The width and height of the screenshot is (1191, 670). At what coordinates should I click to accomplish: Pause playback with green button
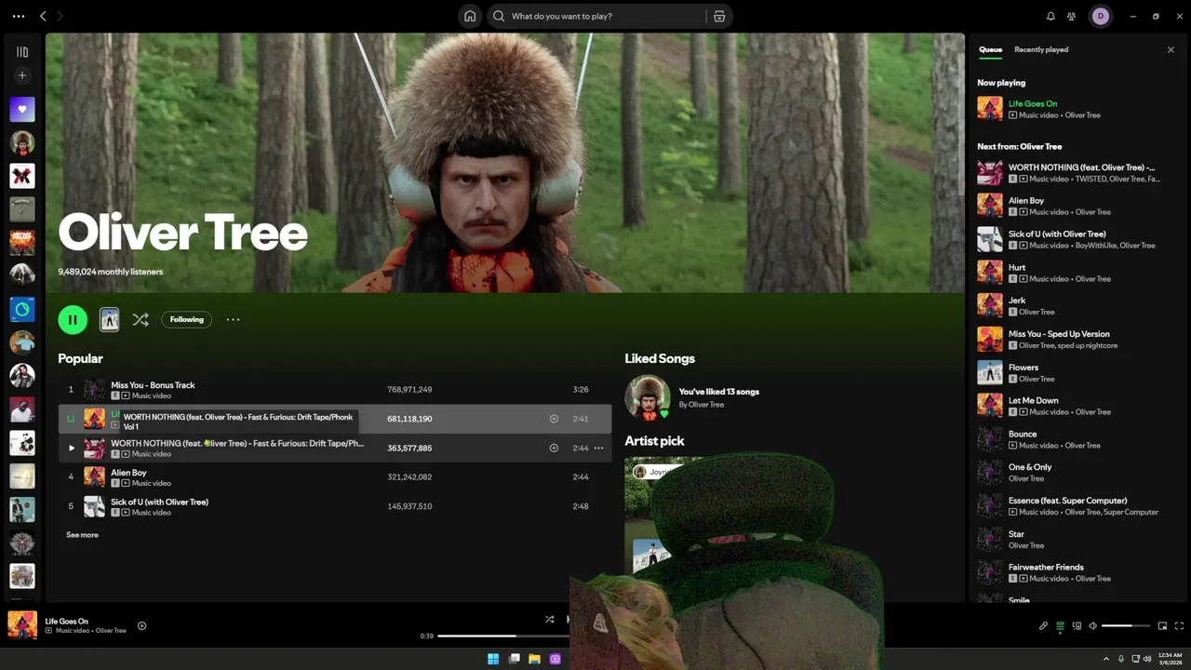coord(73,319)
